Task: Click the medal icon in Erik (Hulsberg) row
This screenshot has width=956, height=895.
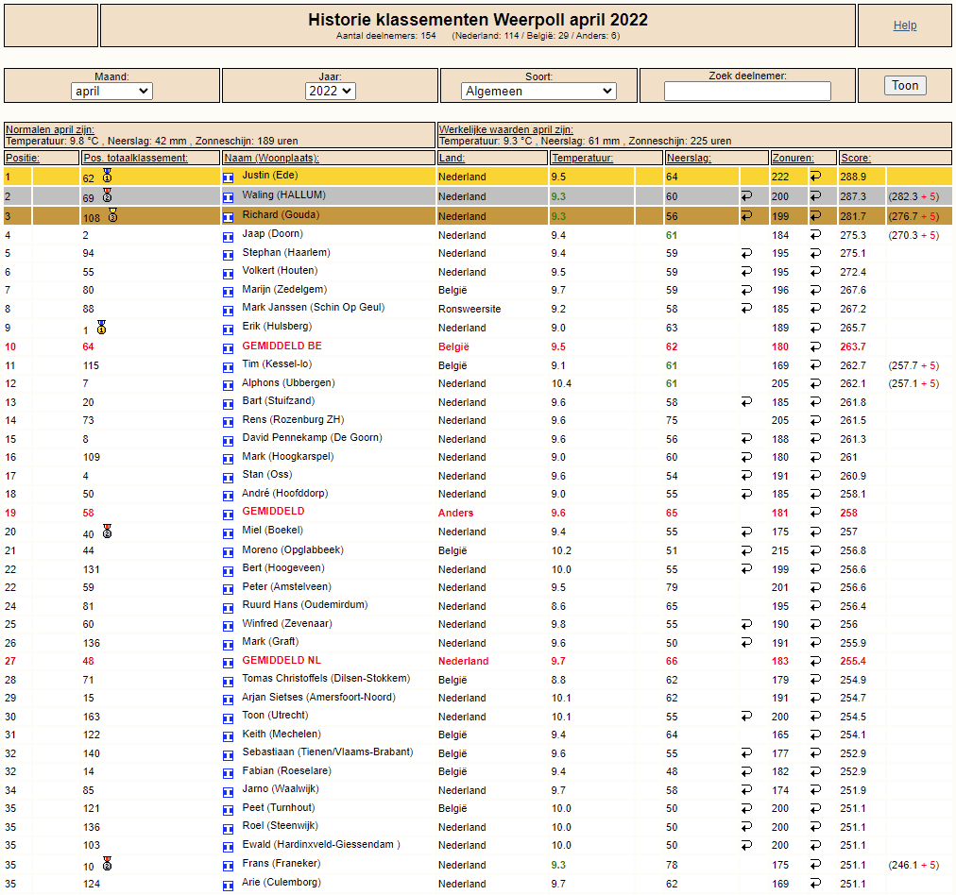Action: [x=101, y=327]
